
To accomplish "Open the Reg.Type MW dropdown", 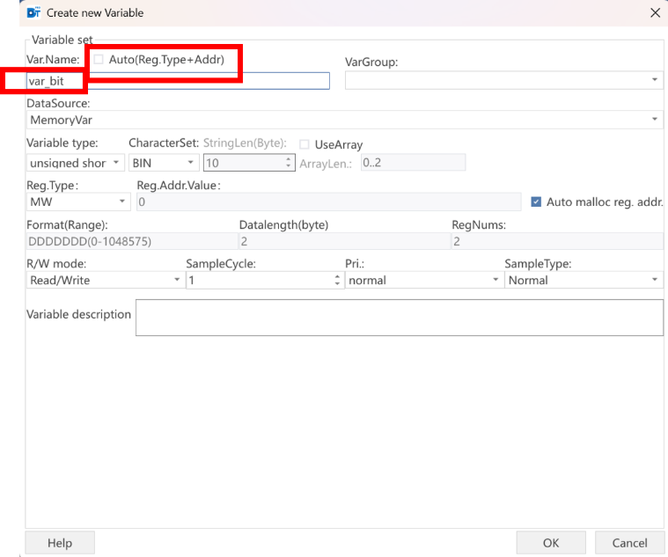I will click(x=78, y=202).
